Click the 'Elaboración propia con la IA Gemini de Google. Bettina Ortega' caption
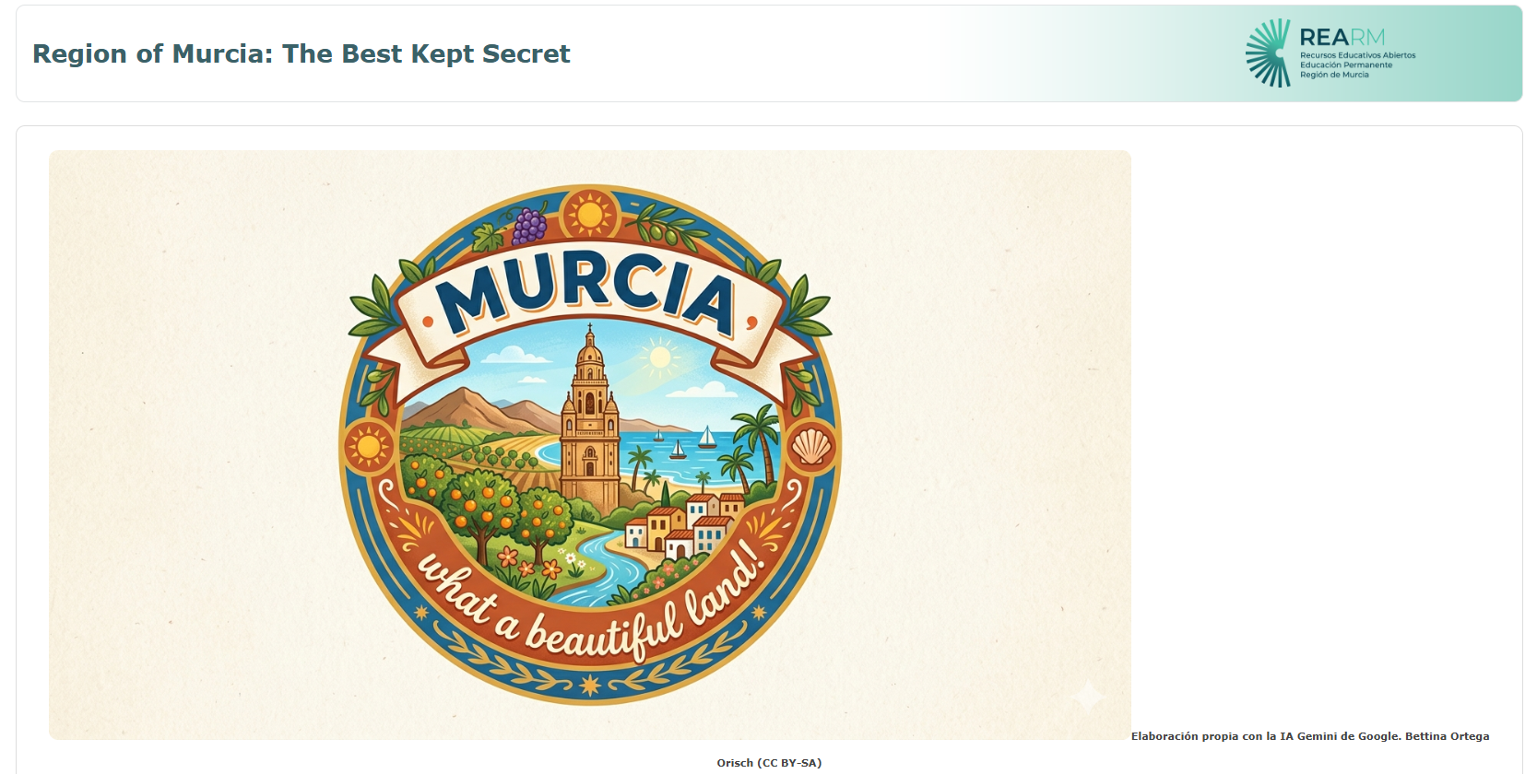Viewport: 1537px width, 774px height. (x=1310, y=736)
